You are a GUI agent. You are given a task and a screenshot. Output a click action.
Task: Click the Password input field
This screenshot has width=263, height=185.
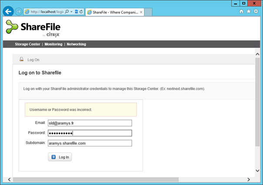tap(90, 133)
